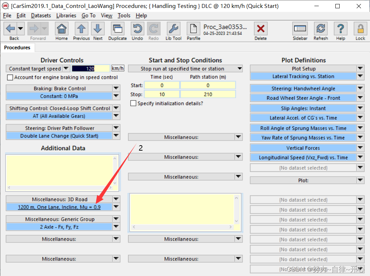The height and width of the screenshot is (276, 370).
Task: Click the Back arrow icon
Action: click(x=10, y=29)
